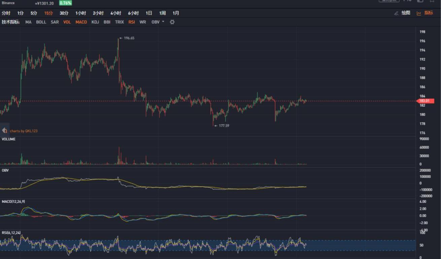This screenshot has width=441, height=259.
Task: Switch to the 1小时 timeframe
Action: click(x=81, y=13)
